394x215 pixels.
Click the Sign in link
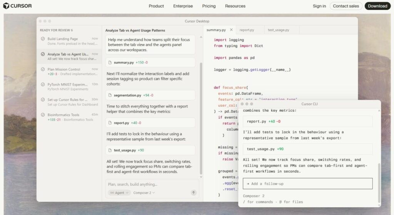pyautogui.click(x=319, y=6)
